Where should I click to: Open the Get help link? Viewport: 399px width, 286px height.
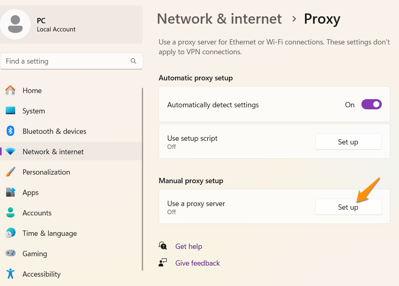[188, 246]
